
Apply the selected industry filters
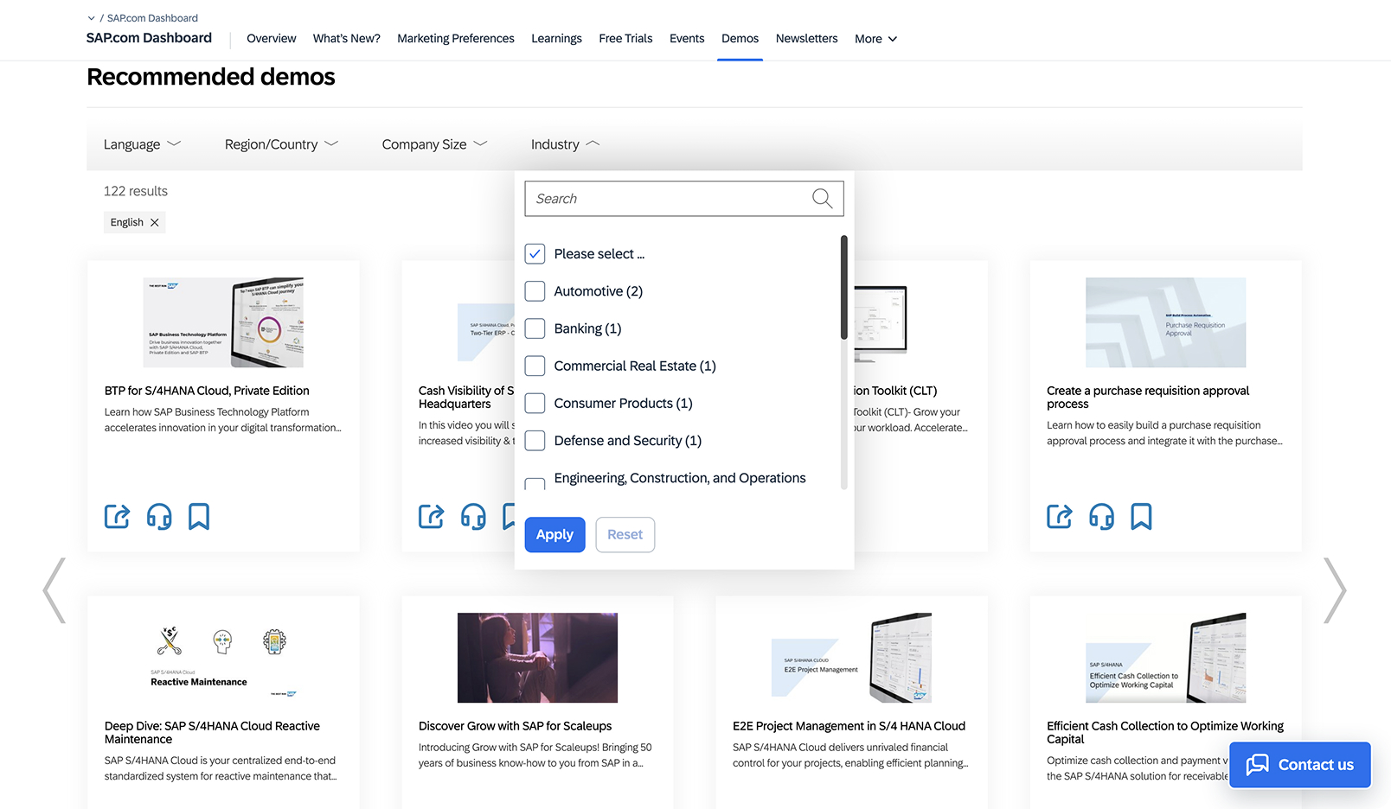click(554, 535)
